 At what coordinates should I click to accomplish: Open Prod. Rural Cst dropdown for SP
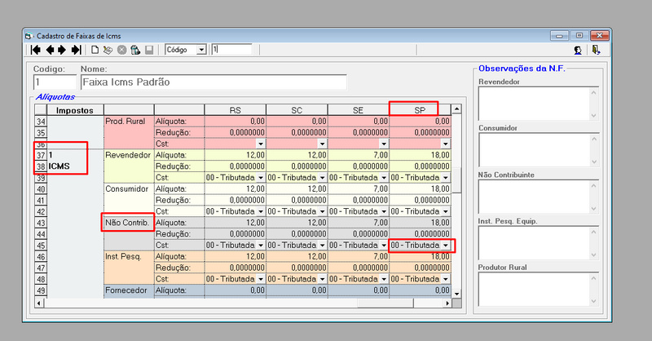(445, 144)
